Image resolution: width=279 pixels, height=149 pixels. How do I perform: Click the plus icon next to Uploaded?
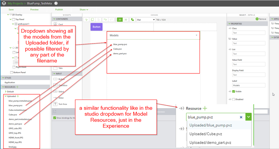[x=18, y=96]
